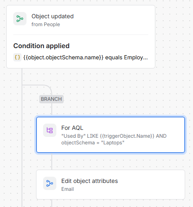Viewport: 193px width, 207px height.
Task: Click the "Used By" LIKE triggerObject.Name query text
Action: tap(114, 136)
